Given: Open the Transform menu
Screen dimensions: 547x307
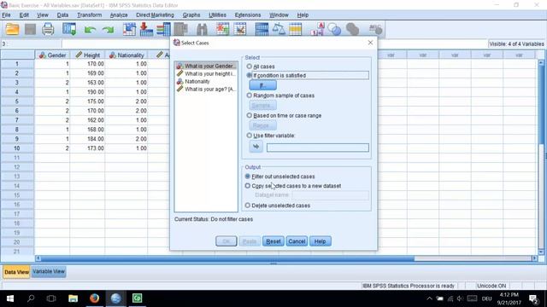Looking at the screenshot, I should (x=89, y=15).
